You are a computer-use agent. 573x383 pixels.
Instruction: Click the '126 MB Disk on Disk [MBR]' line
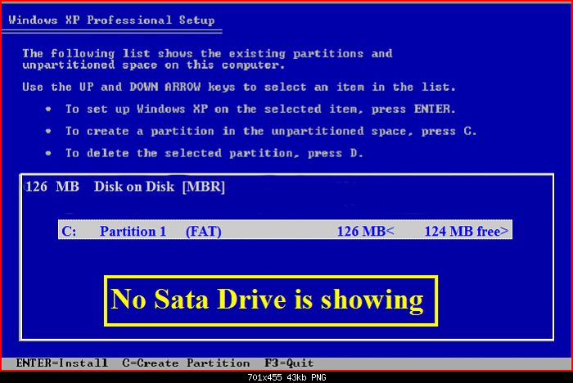coord(125,187)
